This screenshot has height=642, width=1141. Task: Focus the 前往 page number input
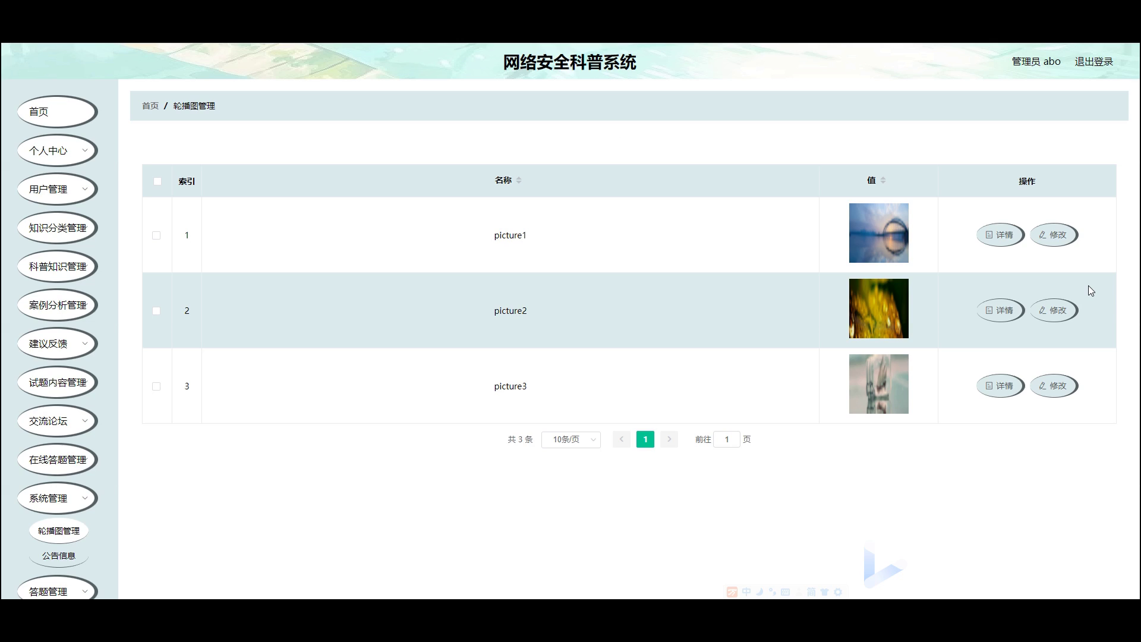(727, 439)
